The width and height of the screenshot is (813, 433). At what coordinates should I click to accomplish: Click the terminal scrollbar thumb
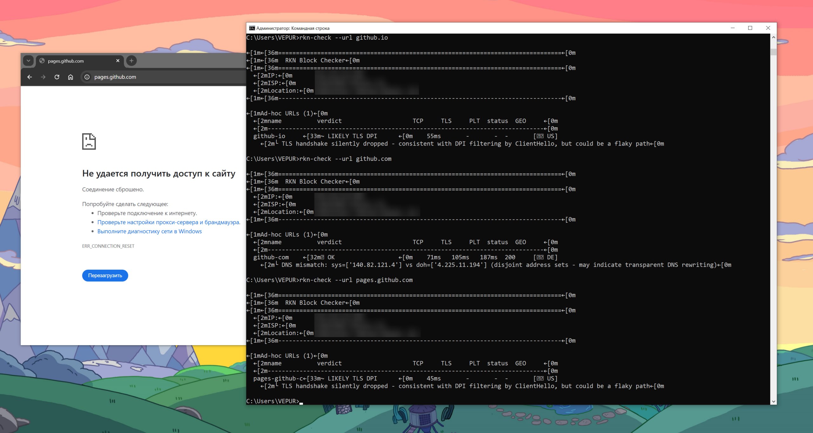point(774,52)
